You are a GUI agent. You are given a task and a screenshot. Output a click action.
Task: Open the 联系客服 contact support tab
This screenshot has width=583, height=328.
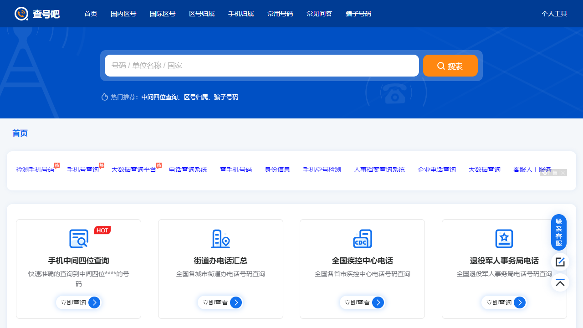point(558,232)
